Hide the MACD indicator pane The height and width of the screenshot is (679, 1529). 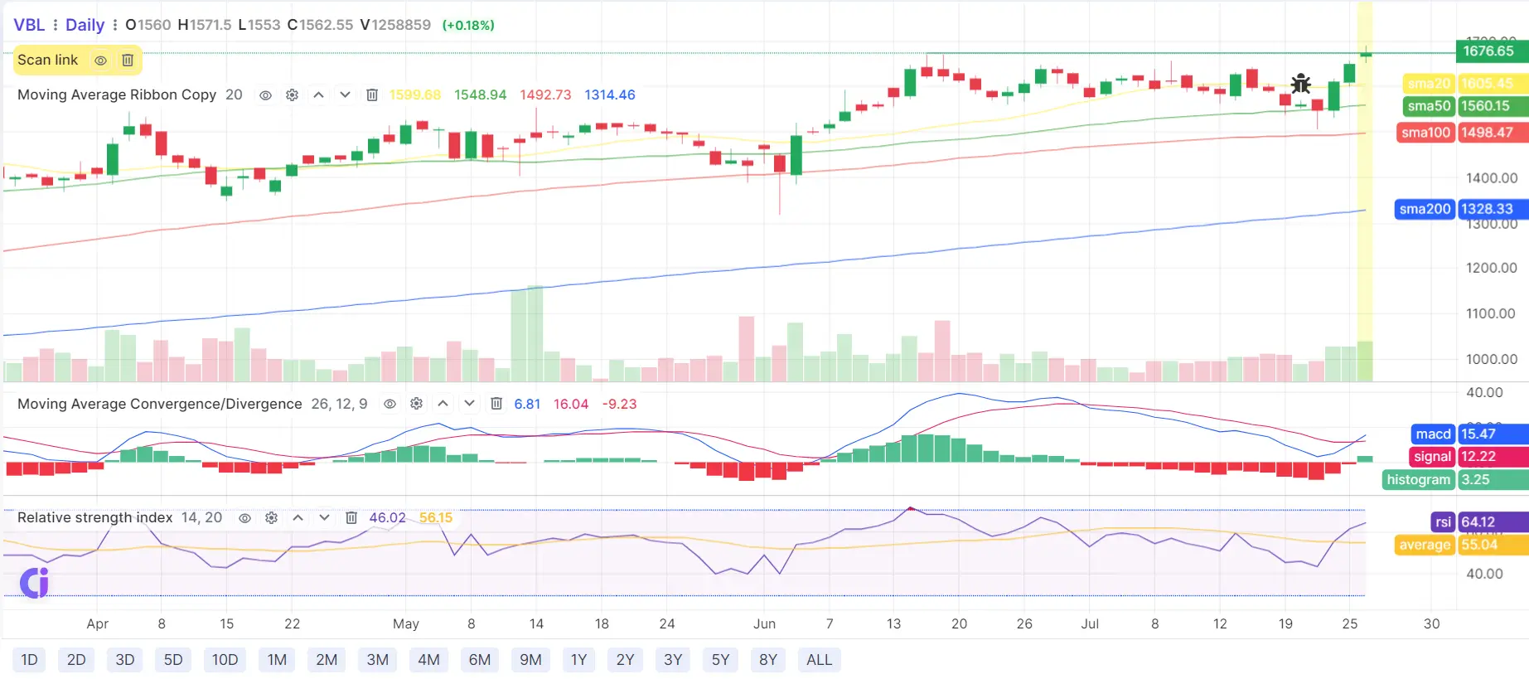coord(390,404)
